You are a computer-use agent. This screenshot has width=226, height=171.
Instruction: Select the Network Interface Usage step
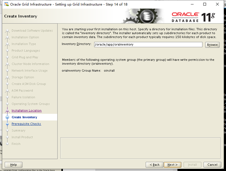tap(30, 70)
